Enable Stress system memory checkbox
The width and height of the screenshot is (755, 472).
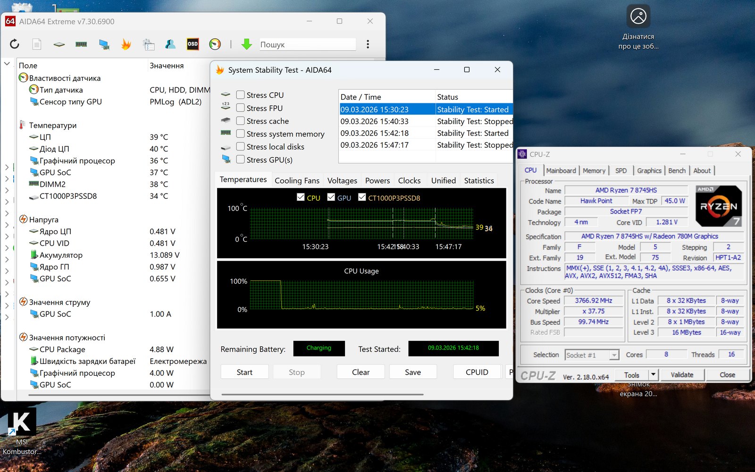240,134
